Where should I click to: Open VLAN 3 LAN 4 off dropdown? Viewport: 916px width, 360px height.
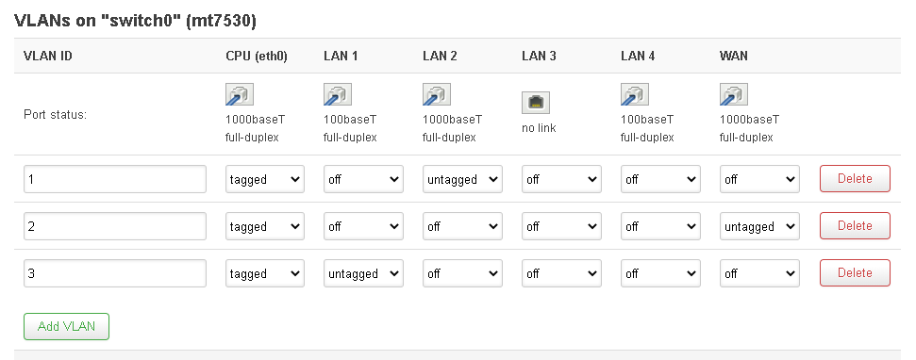pyautogui.click(x=660, y=273)
